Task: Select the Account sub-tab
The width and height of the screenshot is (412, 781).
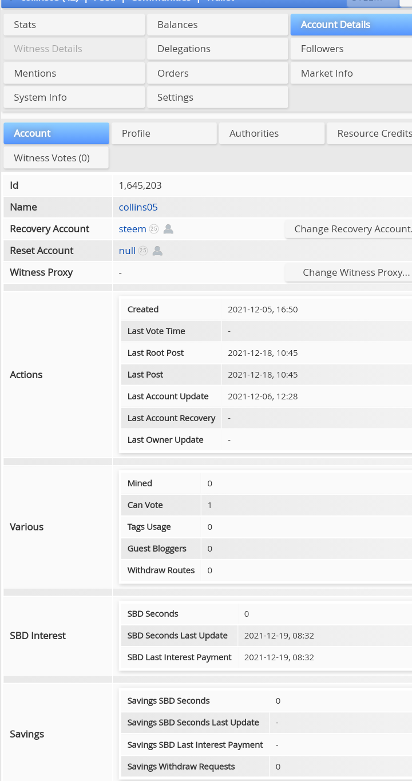Action: 56,133
